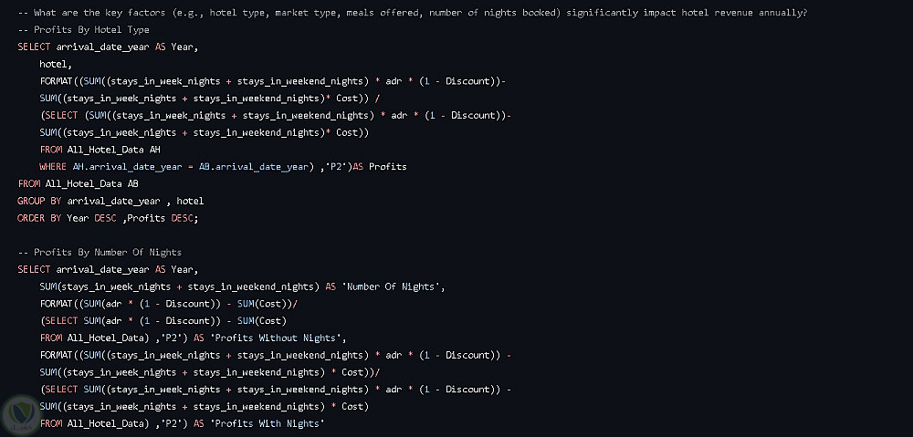Click the 'hotel,' column line
The width and height of the screenshot is (913, 437).
point(55,64)
